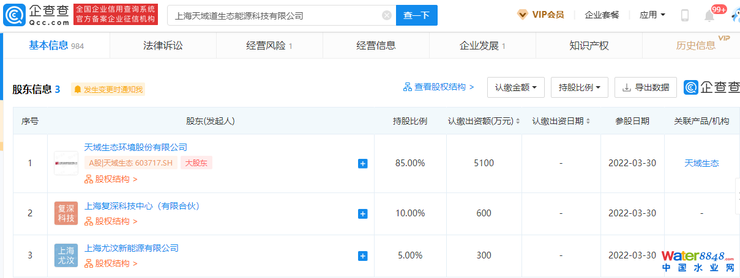Switch to the 法律诉讼 tab
Screen dimensions: 740x278
tap(163, 46)
